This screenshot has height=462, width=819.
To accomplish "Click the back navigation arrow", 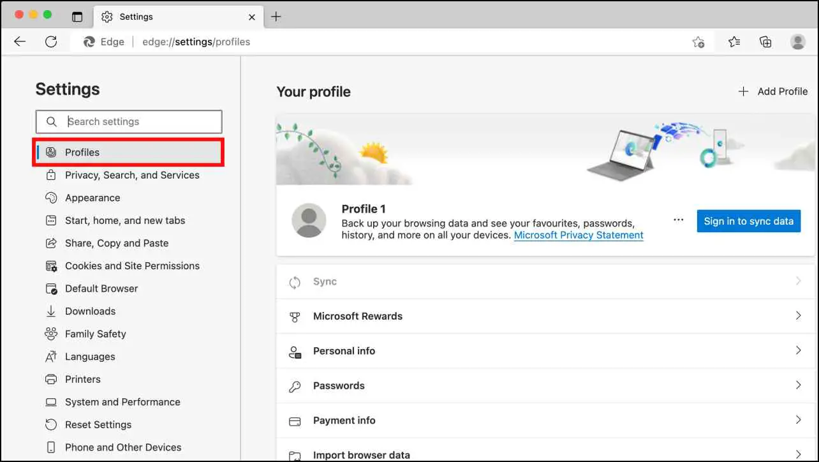I will point(20,42).
